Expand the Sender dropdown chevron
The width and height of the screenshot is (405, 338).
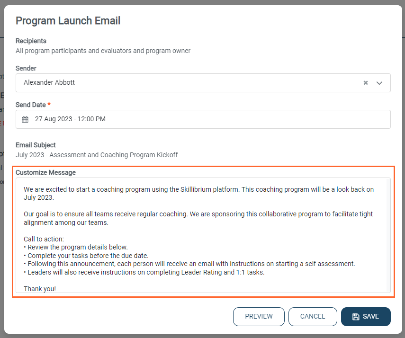(x=379, y=83)
